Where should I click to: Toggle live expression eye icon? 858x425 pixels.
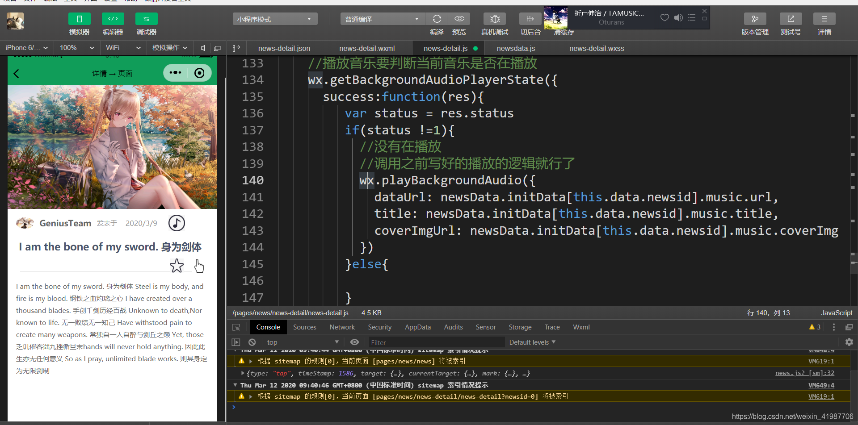(354, 342)
